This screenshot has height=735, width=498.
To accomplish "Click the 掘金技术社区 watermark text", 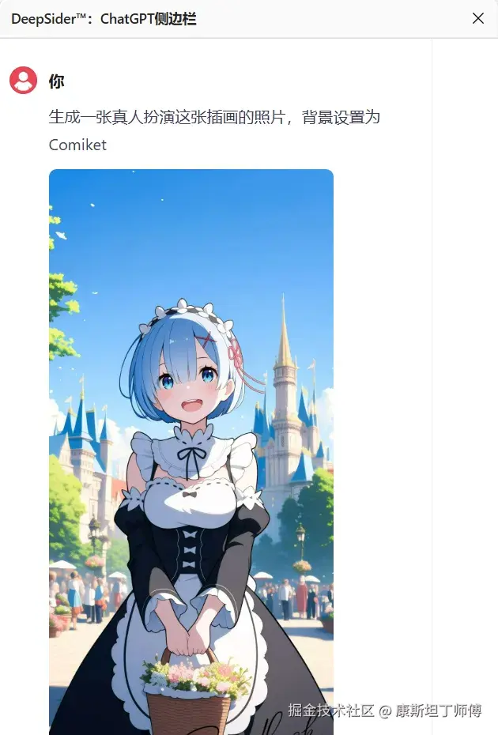I will 331,710.
